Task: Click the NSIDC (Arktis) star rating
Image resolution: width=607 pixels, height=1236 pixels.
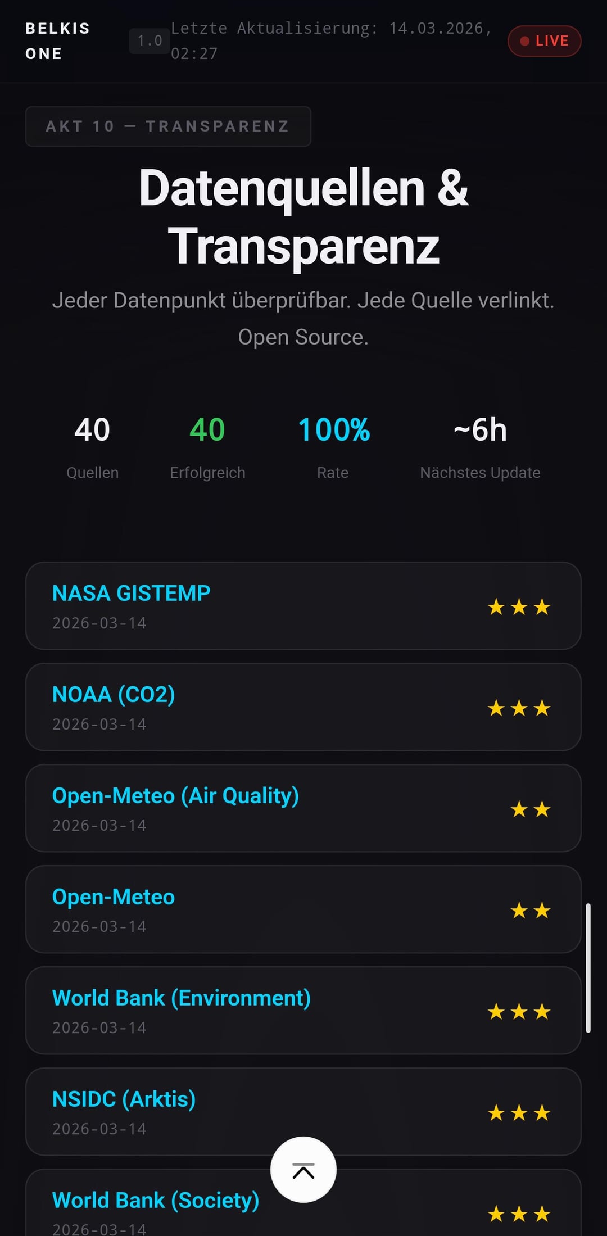Action: (519, 1113)
